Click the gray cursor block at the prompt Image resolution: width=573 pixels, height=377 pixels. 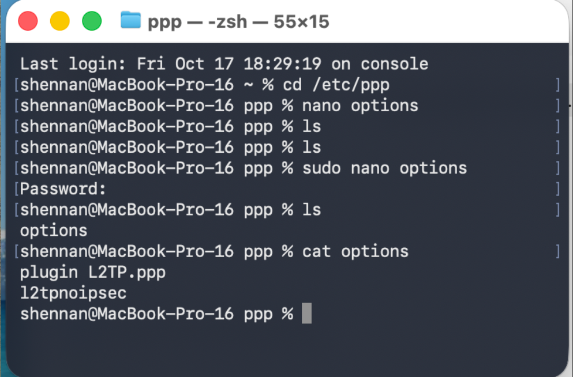(x=306, y=314)
